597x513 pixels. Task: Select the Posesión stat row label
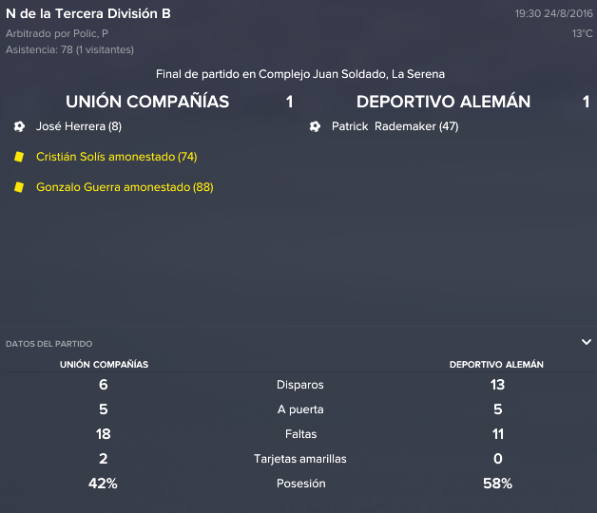pos(300,484)
